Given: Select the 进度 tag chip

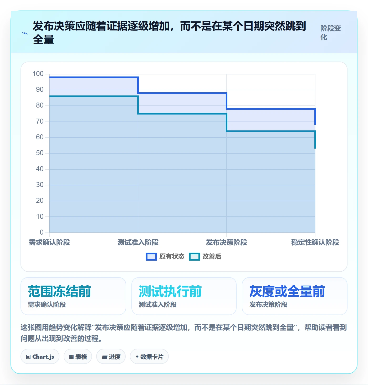Looking at the screenshot, I should pos(111,357).
